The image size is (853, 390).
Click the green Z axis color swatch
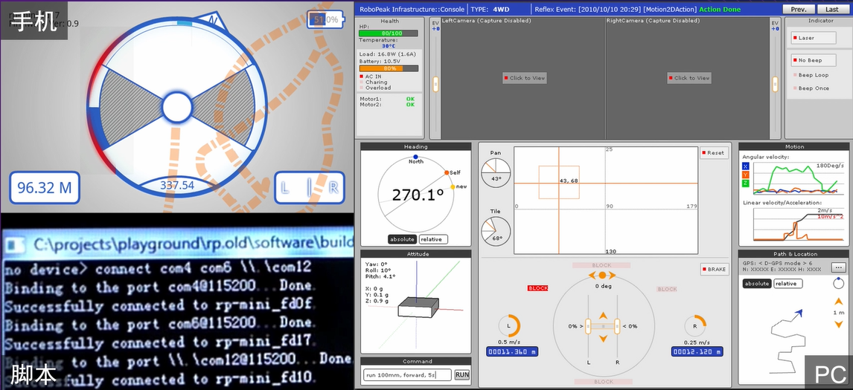745,183
